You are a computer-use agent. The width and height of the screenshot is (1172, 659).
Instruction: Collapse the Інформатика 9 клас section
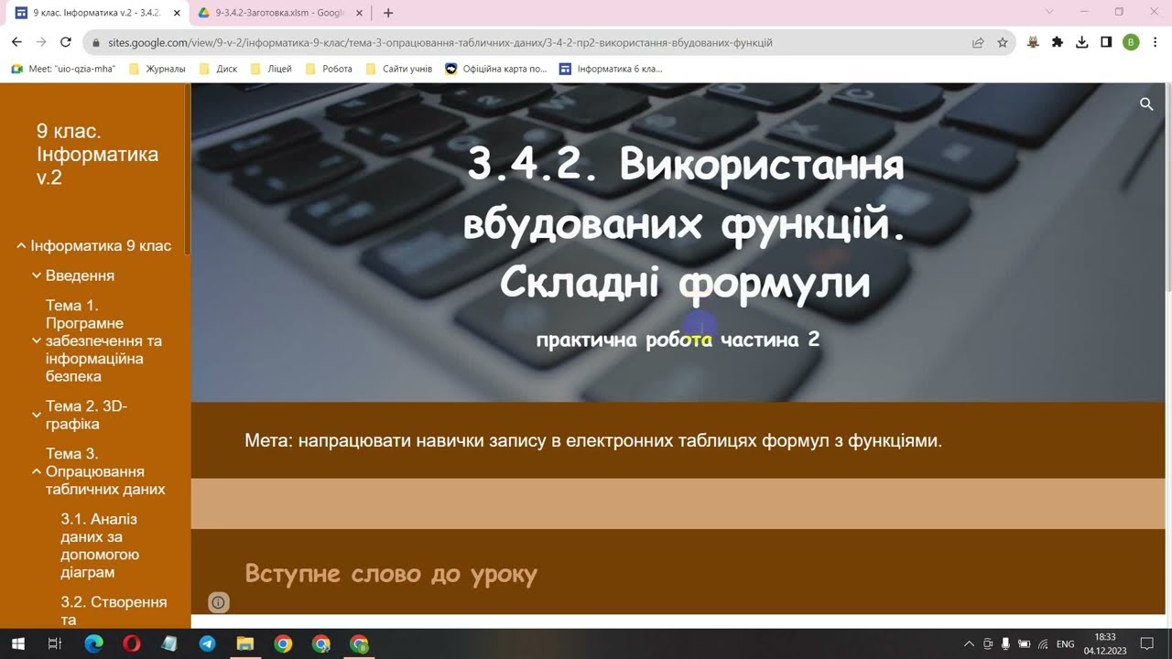click(21, 246)
